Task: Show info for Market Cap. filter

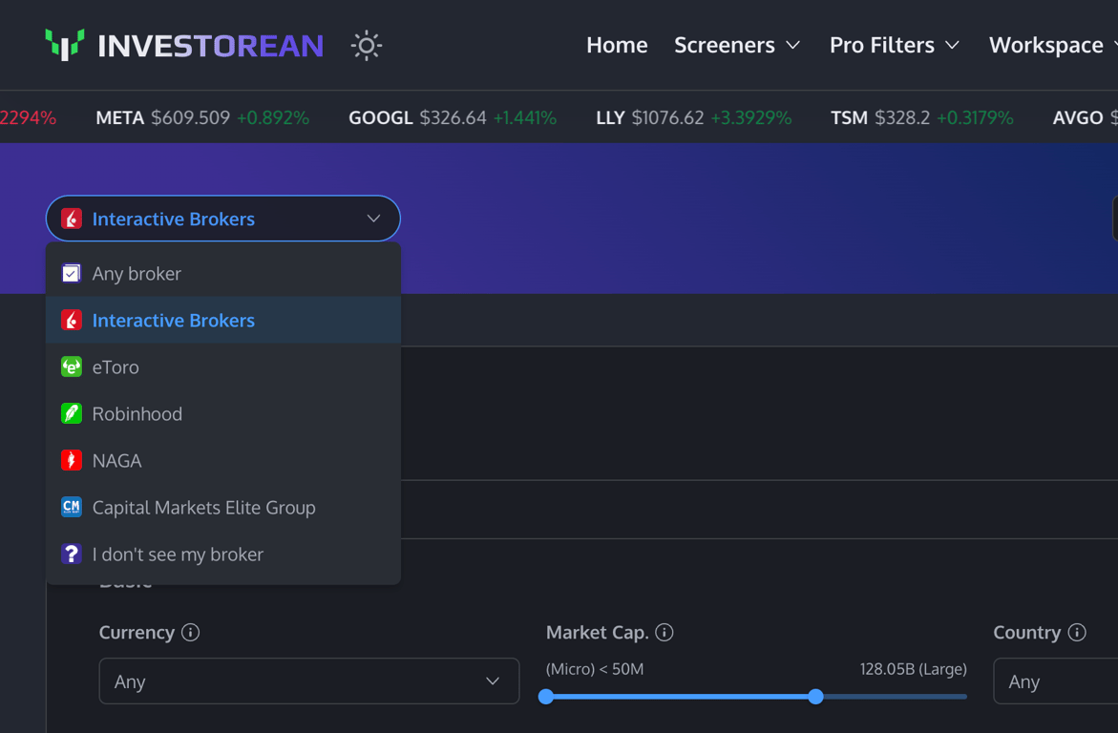Action: click(x=664, y=633)
